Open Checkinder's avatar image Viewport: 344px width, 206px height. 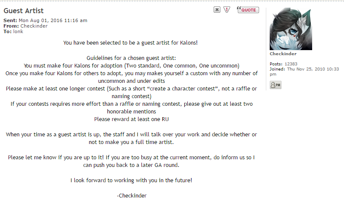pyautogui.click(x=290, y=29)
